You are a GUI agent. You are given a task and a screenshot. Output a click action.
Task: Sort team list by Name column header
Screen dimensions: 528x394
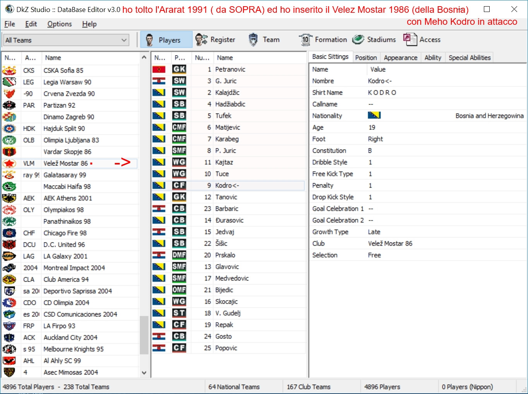pyautogui.click(x=91, y=58)
